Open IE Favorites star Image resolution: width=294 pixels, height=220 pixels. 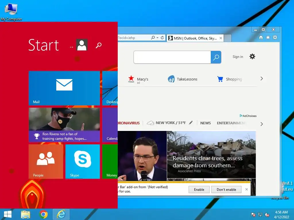click(268, 38)
